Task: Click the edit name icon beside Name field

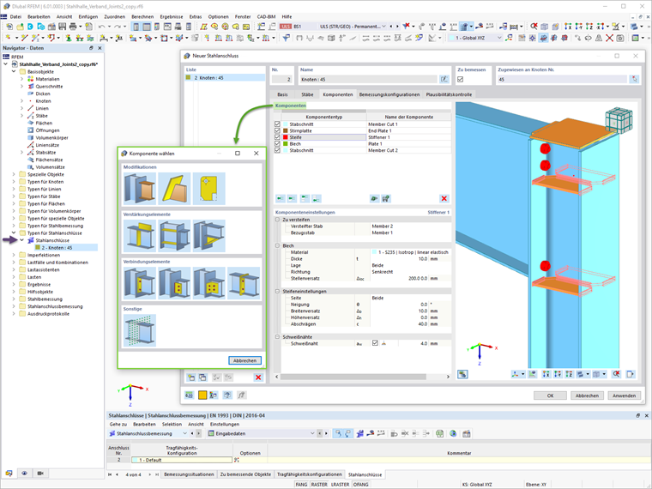Action: [x=444, y=79]
